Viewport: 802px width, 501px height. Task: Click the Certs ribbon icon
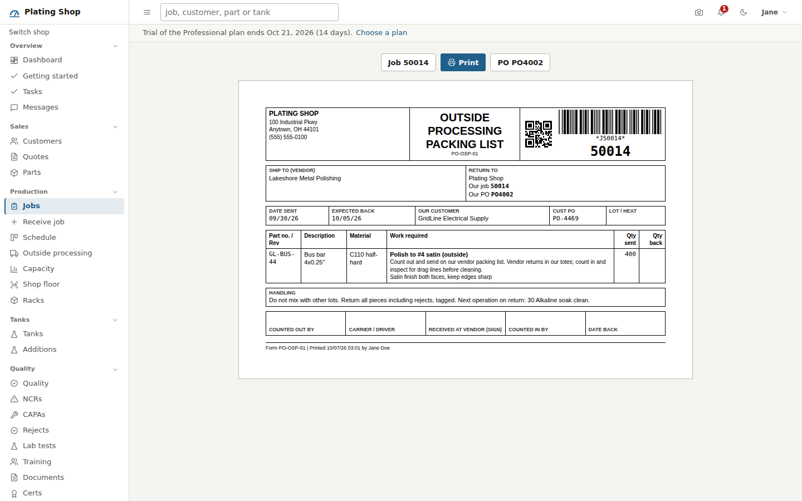click(14, 493)
